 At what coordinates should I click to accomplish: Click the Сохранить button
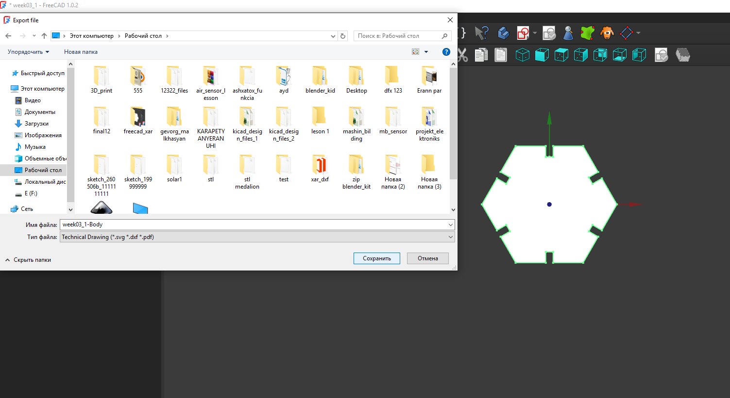click(377, 258)
